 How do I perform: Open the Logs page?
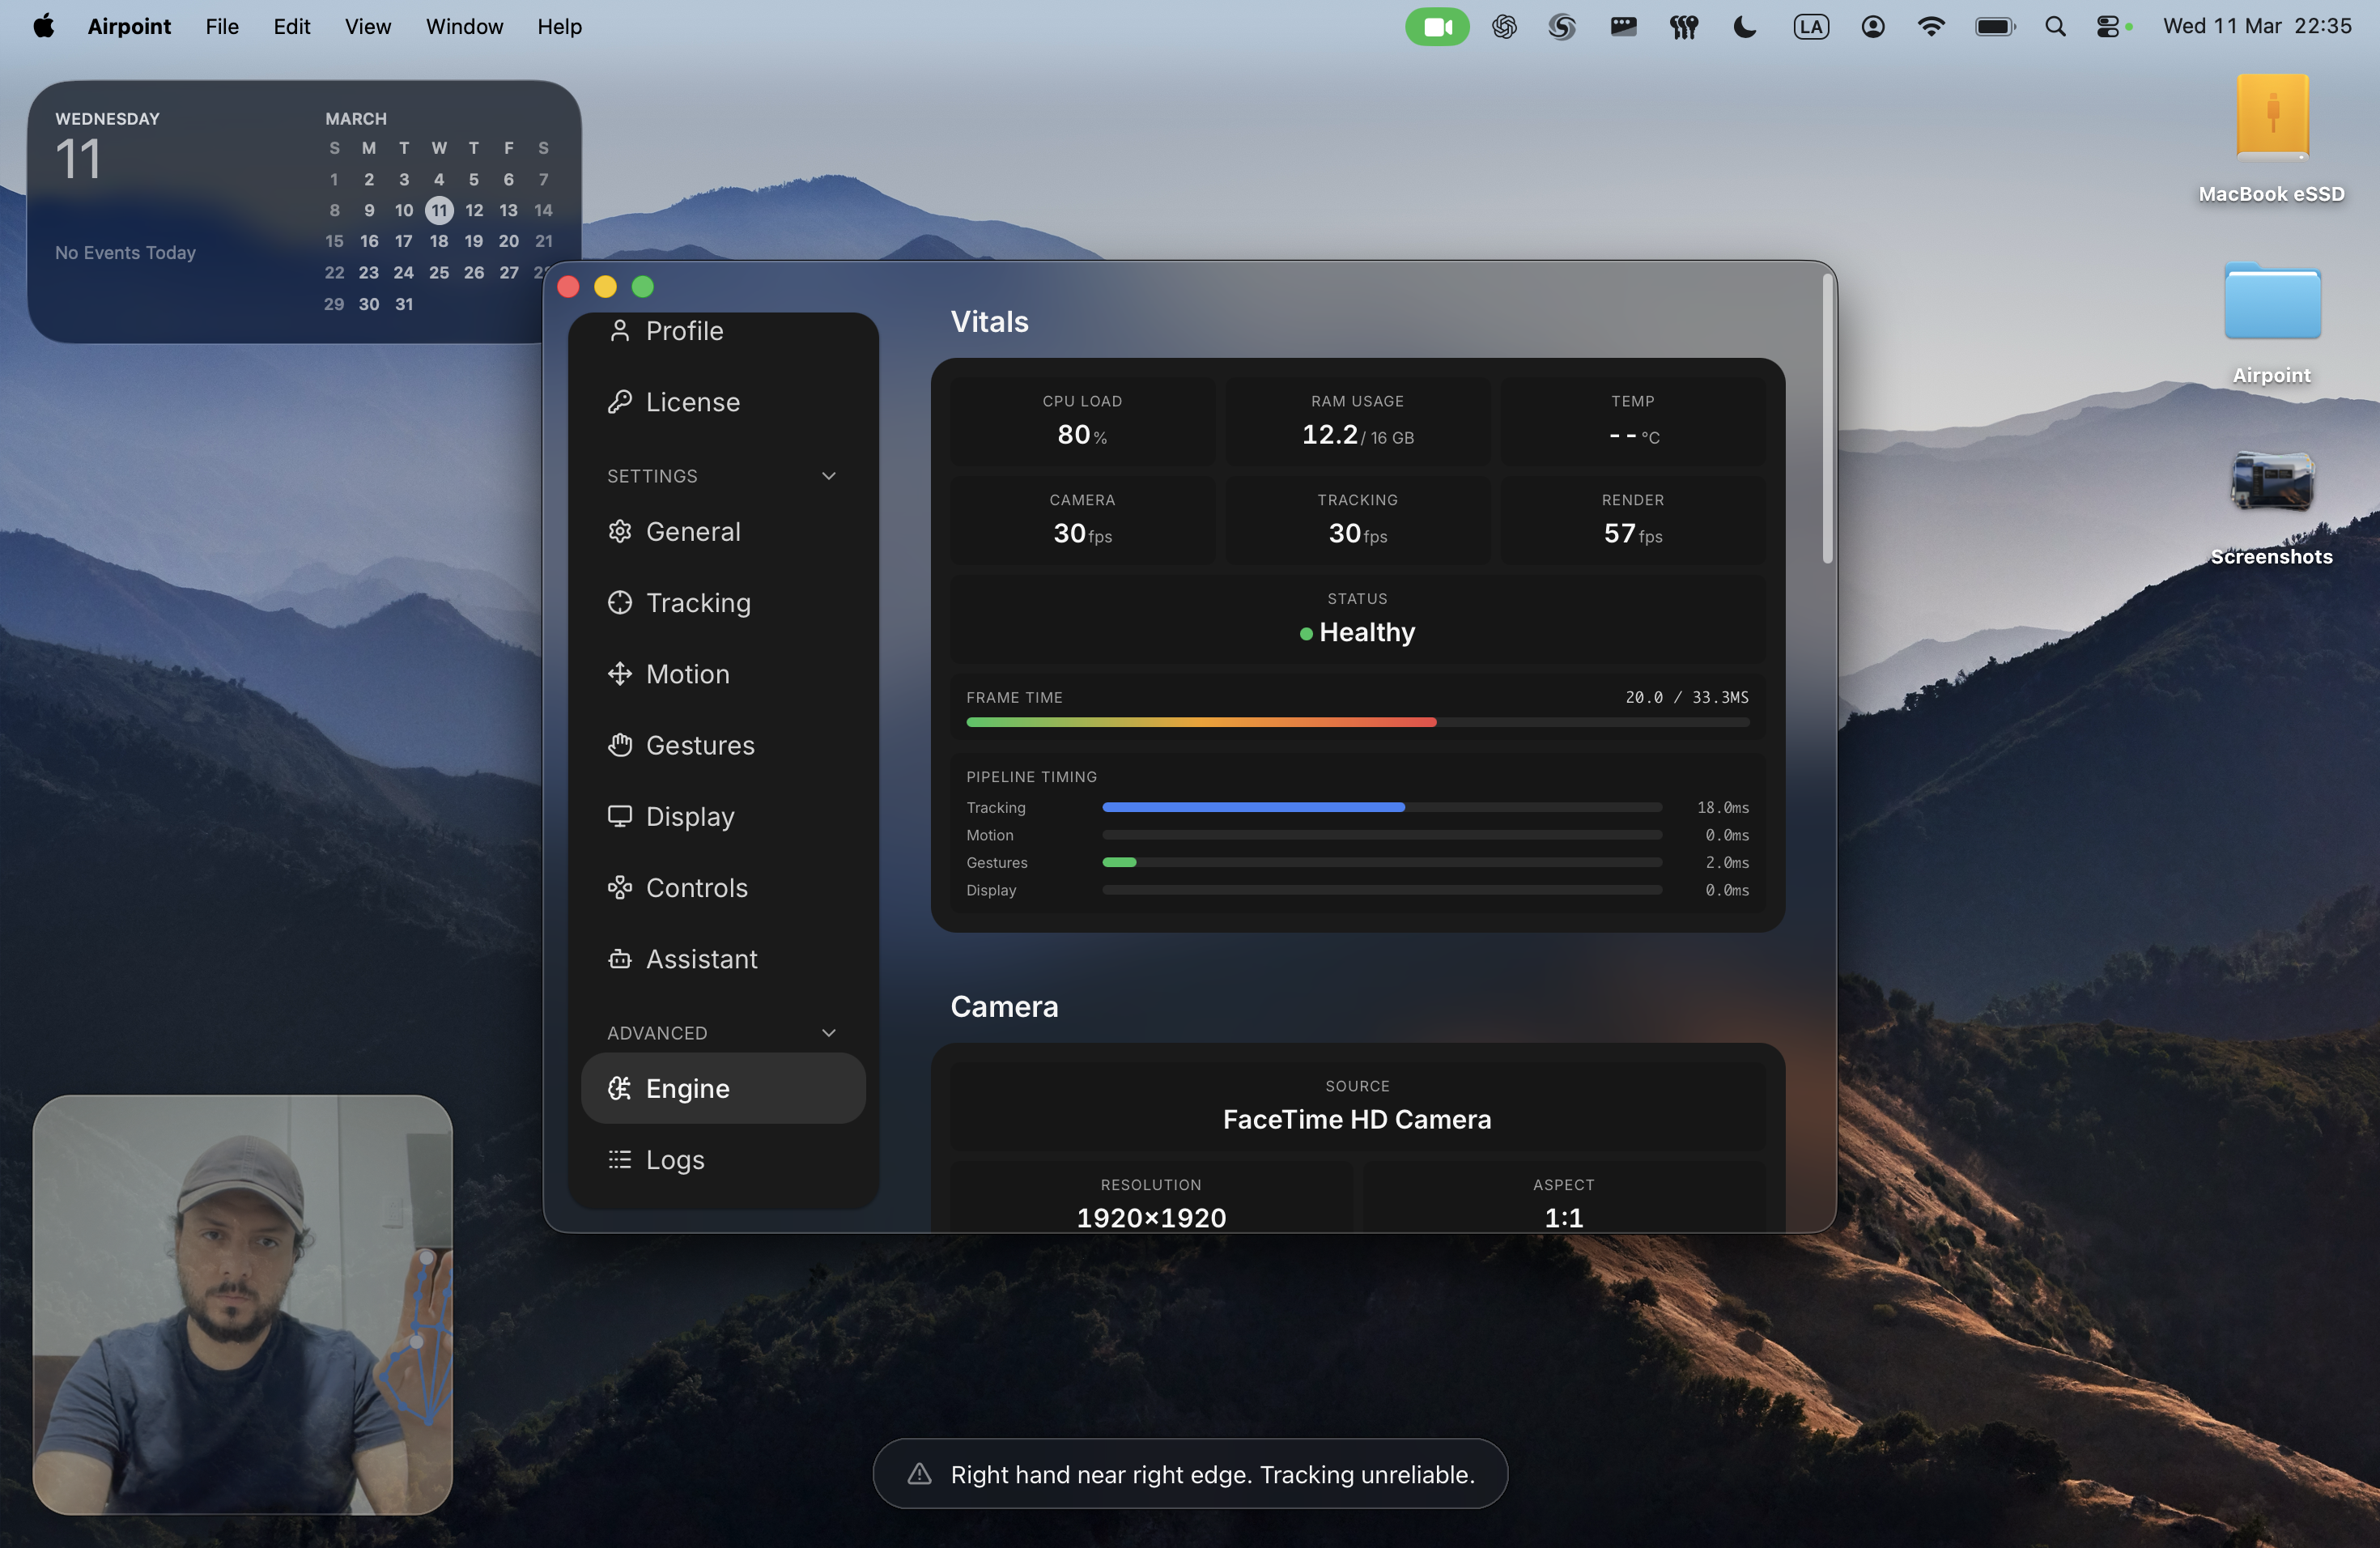(676, 1159)
